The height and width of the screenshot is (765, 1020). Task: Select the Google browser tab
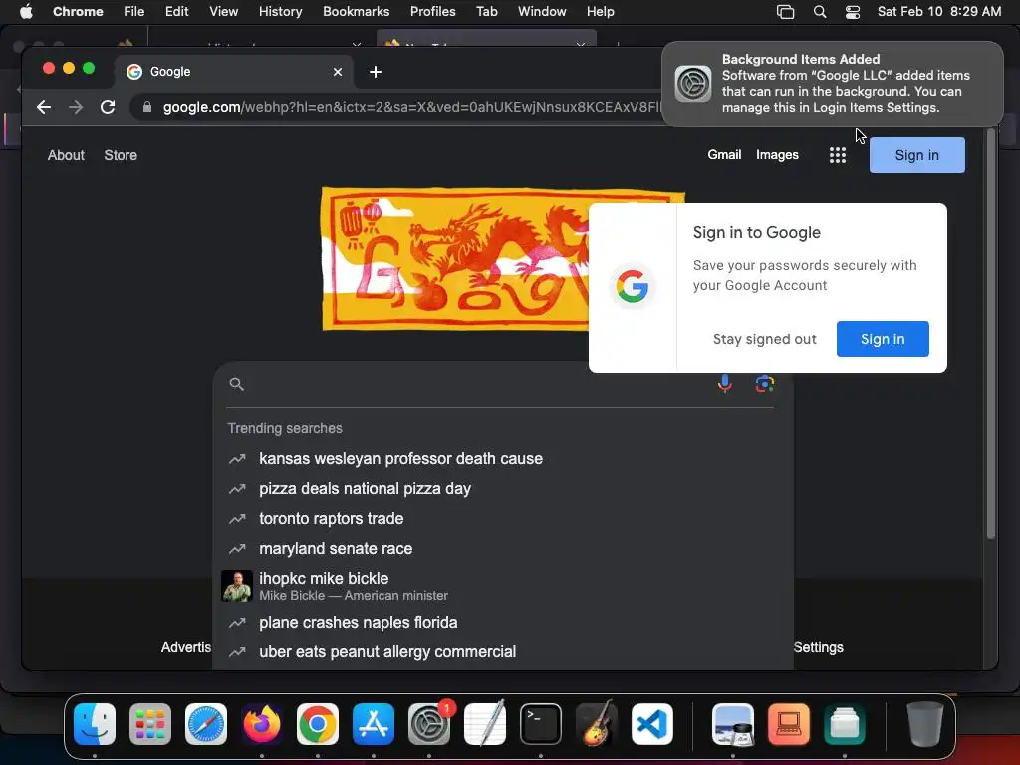click(234, 72)
